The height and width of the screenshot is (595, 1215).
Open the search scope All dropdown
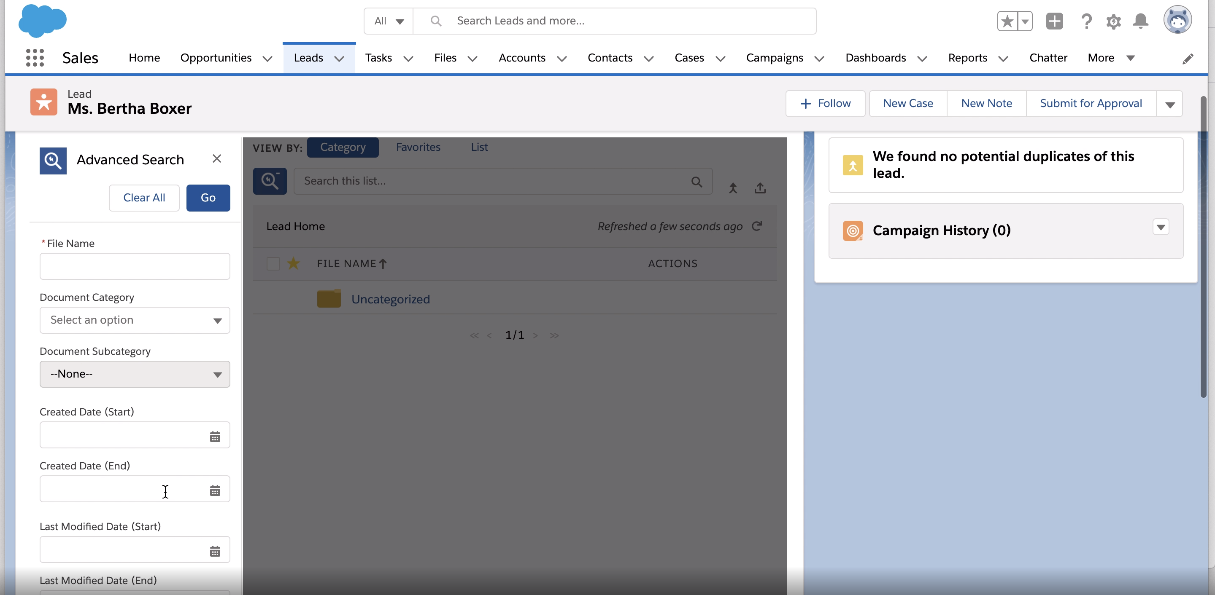click(x=388, y=21)
